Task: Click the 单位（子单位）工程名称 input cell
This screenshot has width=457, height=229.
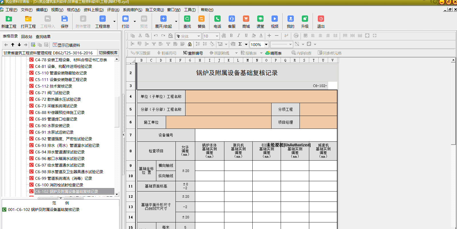Action: point(261,96)
